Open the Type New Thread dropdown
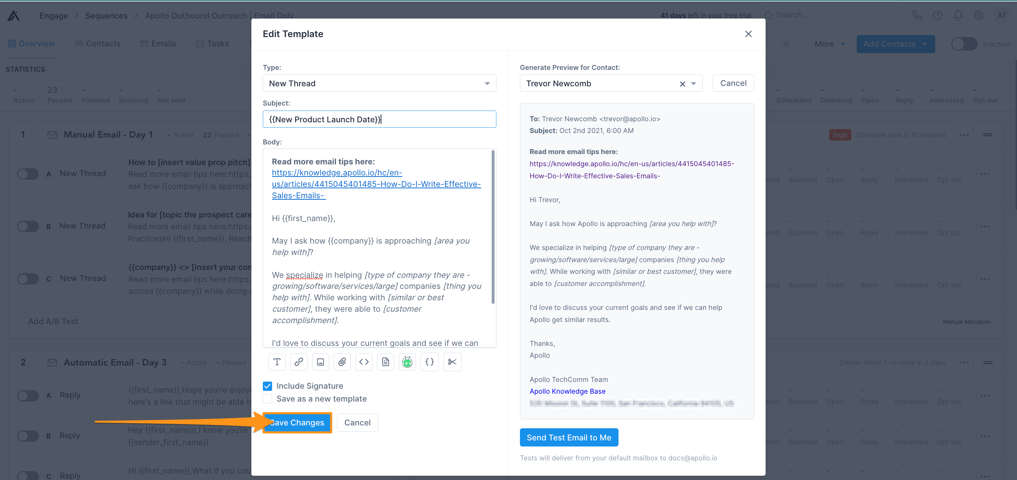The height and width of the screenshot is (480, 1017). [x=379, y=83]
